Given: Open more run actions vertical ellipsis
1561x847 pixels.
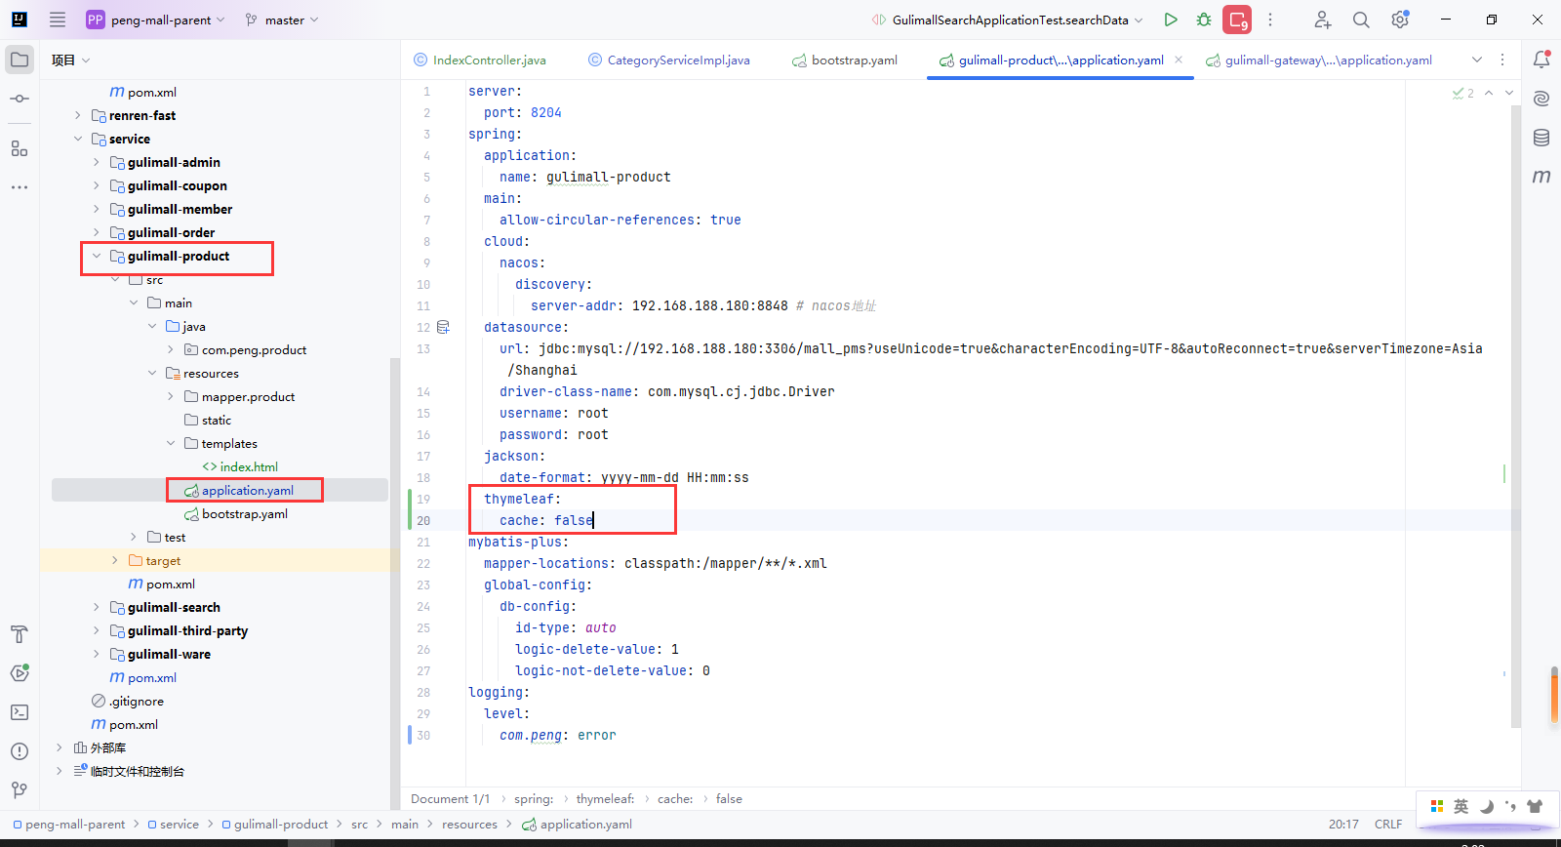Looking at the screenshot, I should click(x=1270, y=20).
